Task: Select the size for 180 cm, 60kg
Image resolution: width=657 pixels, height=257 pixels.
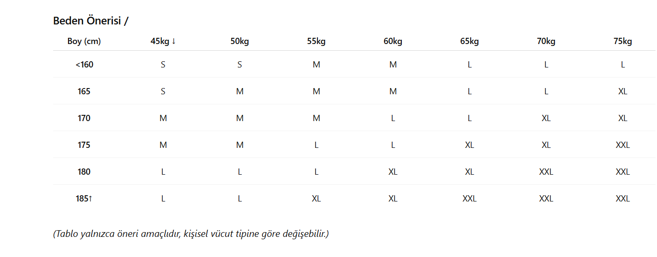Action: click(x=393, y=172)
